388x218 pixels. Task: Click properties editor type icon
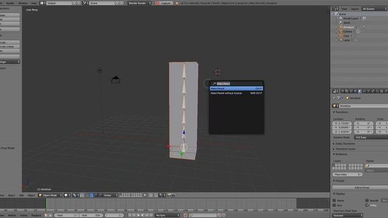335,91
